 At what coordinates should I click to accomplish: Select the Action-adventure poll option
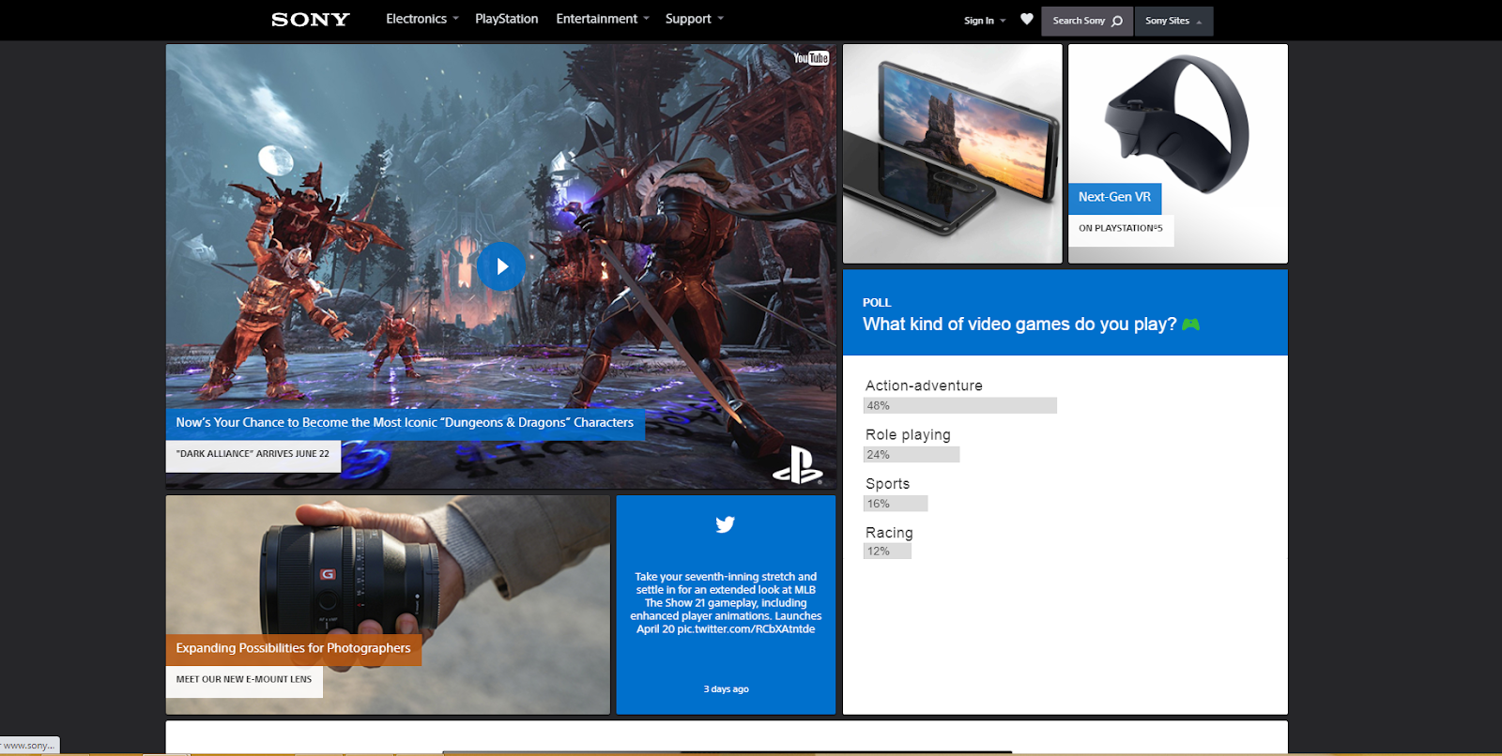pyautogui.click(x=924, y=386)
